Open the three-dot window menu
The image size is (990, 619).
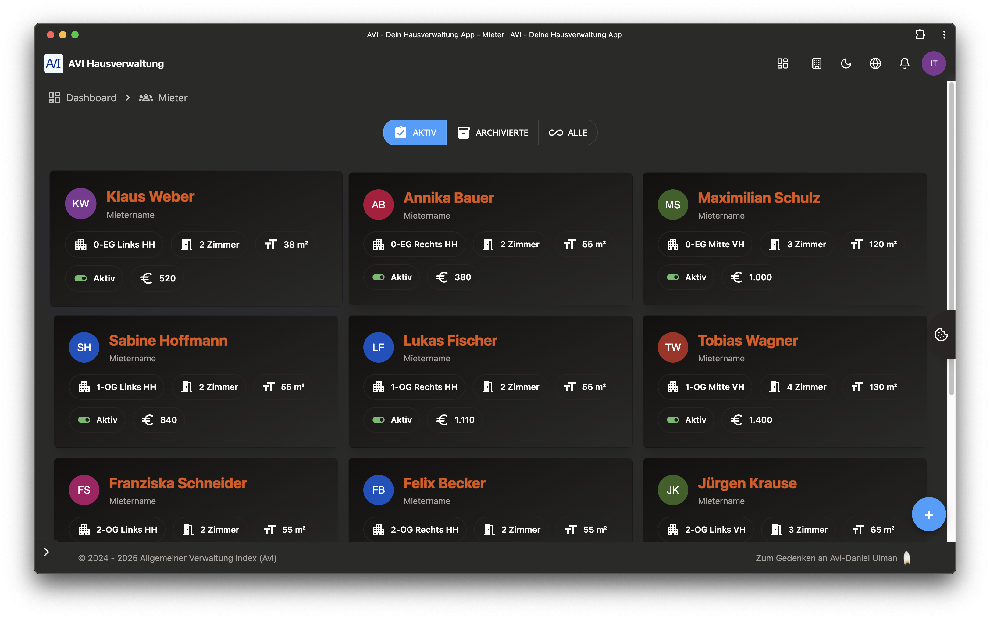tap(944, 35)
